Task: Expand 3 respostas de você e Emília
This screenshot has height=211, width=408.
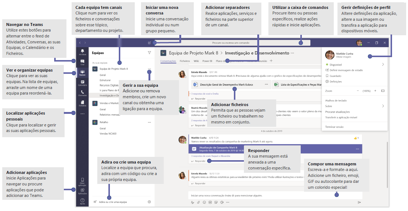Action: 205,93
